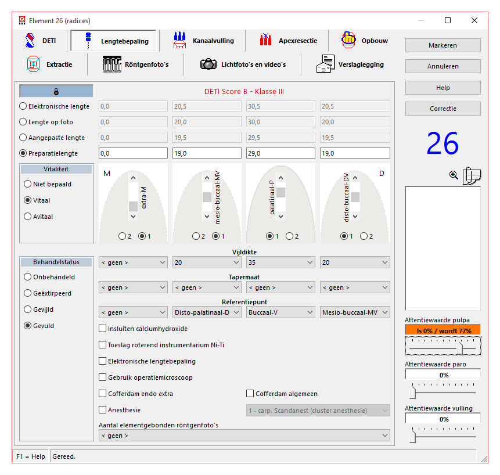Click down arrow on extra-M scroller
This screenshot has height=475, width=500.
[133, 216]
